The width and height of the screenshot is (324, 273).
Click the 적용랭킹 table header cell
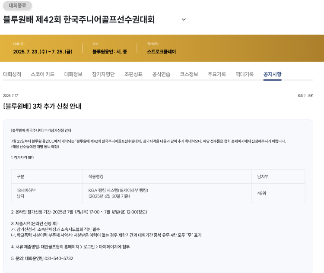tap(167, 177)
